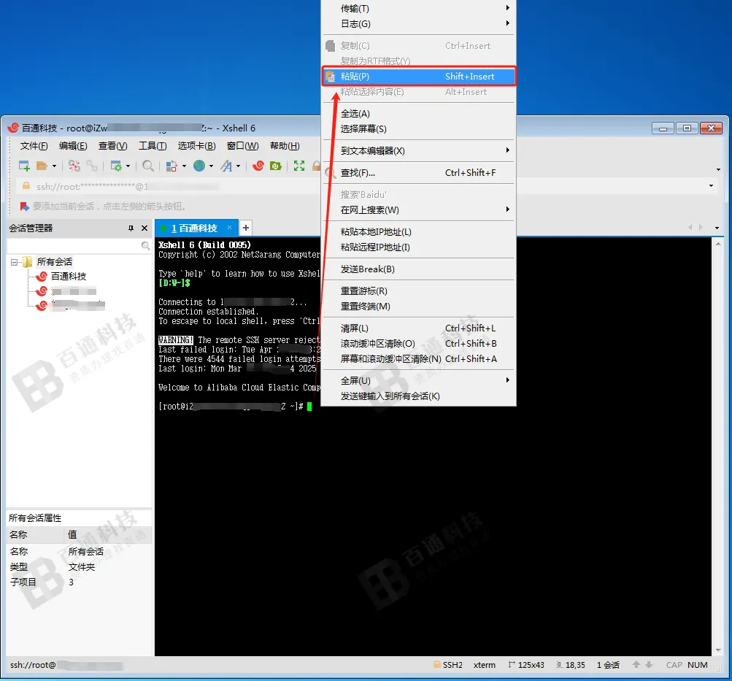The width and height of the screenshot is (732, 681).
Task: Choose 发送键输入到所有会话(K)
Action: (x=419, y=396)
